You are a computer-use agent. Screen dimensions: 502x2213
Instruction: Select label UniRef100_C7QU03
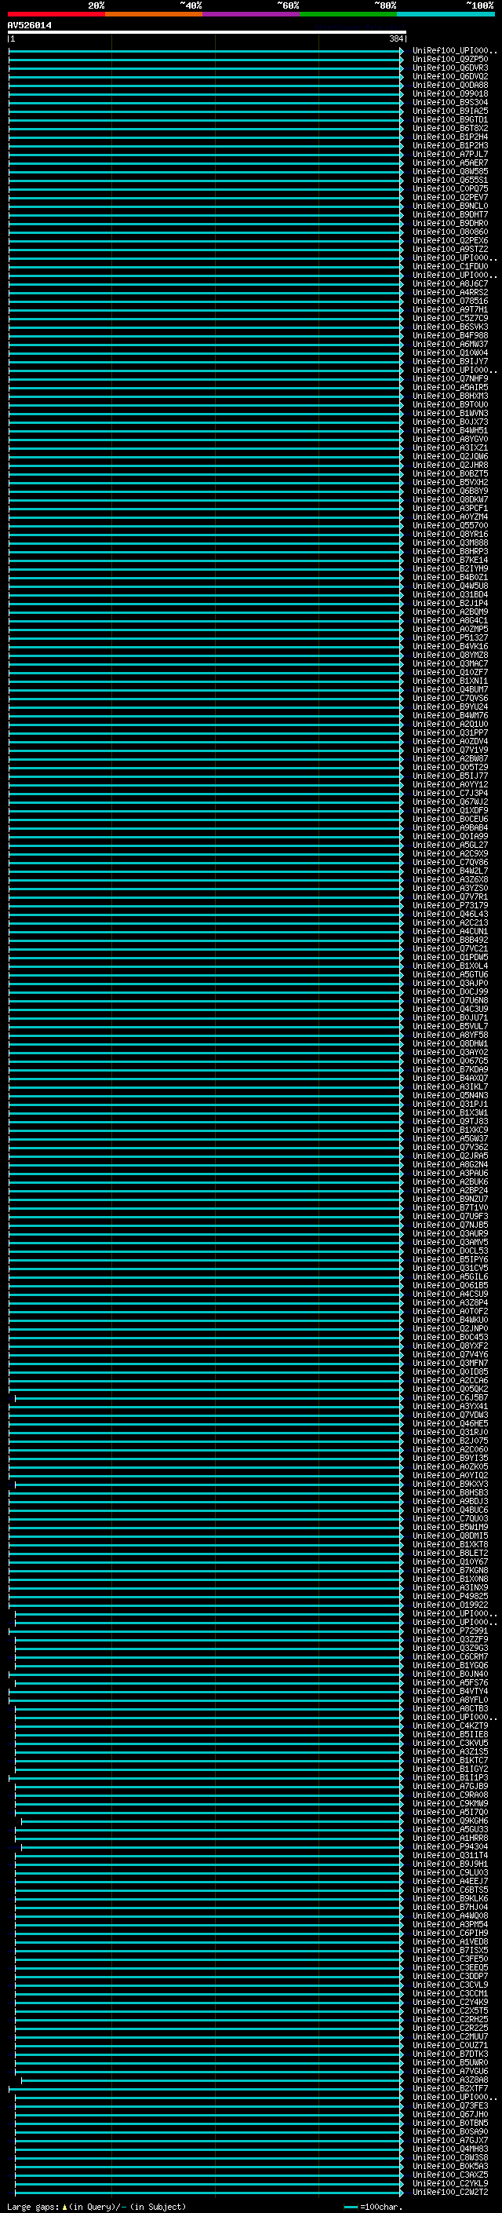[449, 1520]
